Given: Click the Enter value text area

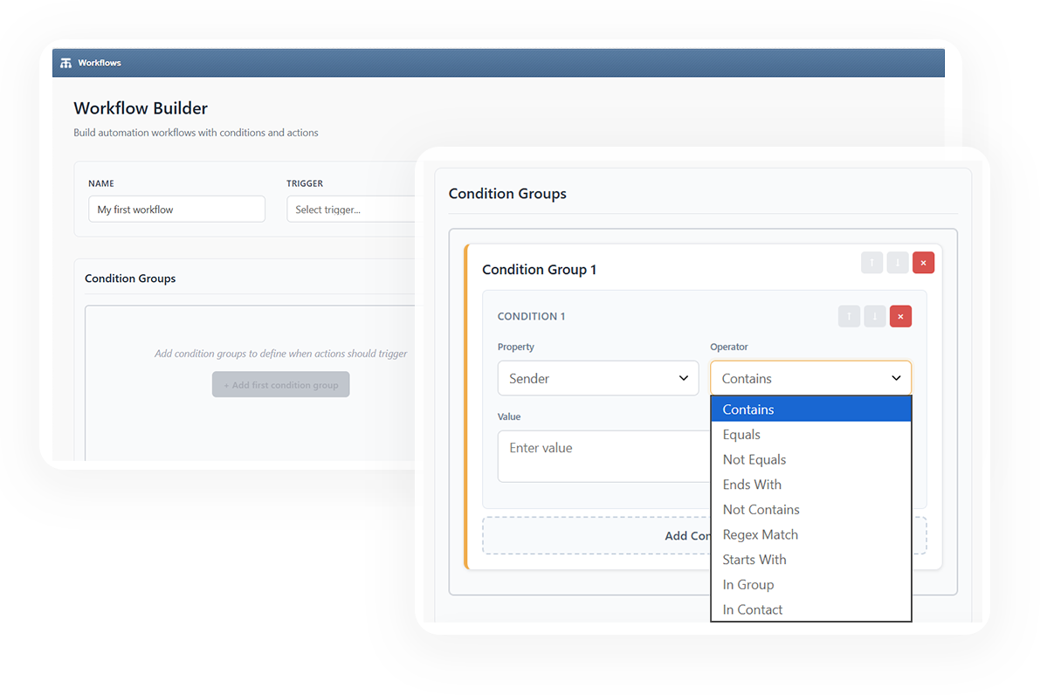Looking at the screenshot, I should [603, 456].
